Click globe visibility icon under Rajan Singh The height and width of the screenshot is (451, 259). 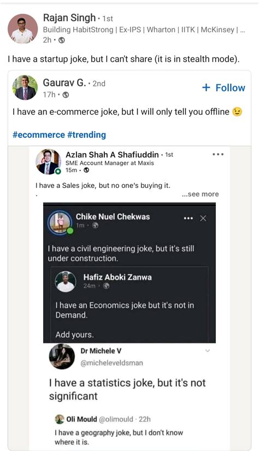[x=62, y=40]
